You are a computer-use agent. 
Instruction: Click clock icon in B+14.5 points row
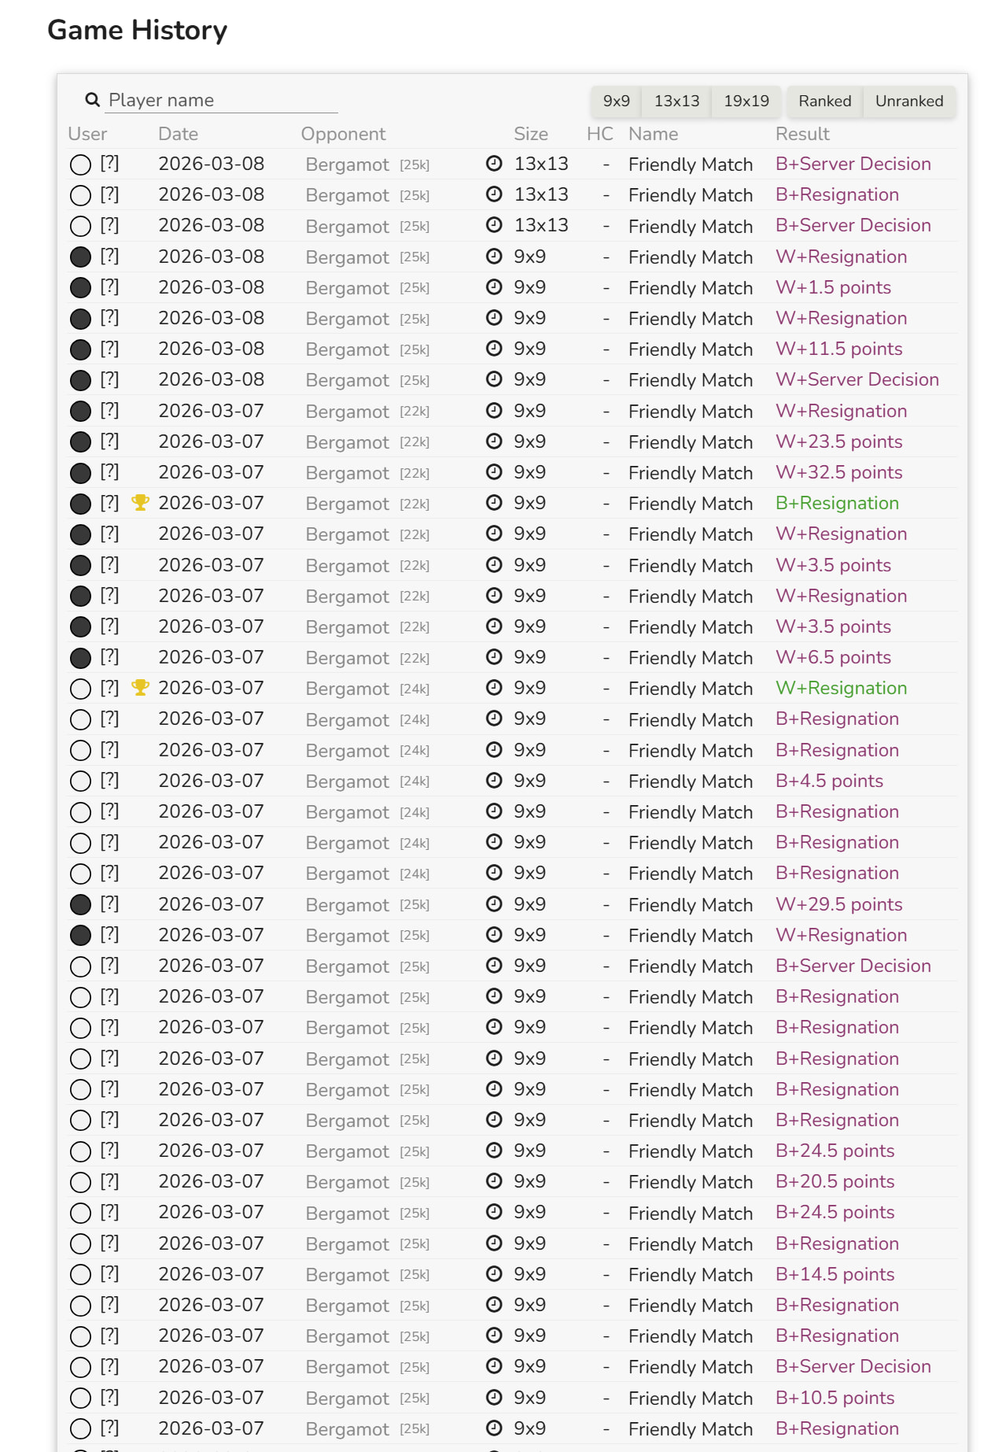click(494, 1274)
